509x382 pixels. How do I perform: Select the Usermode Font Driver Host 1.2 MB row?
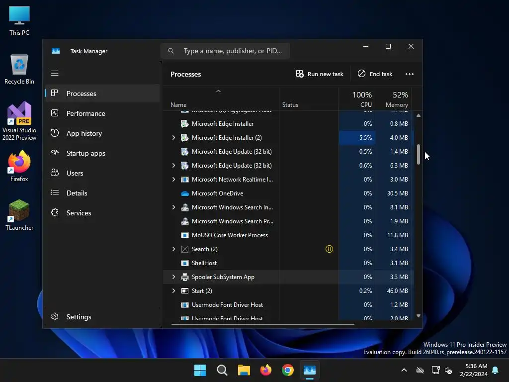289,305
